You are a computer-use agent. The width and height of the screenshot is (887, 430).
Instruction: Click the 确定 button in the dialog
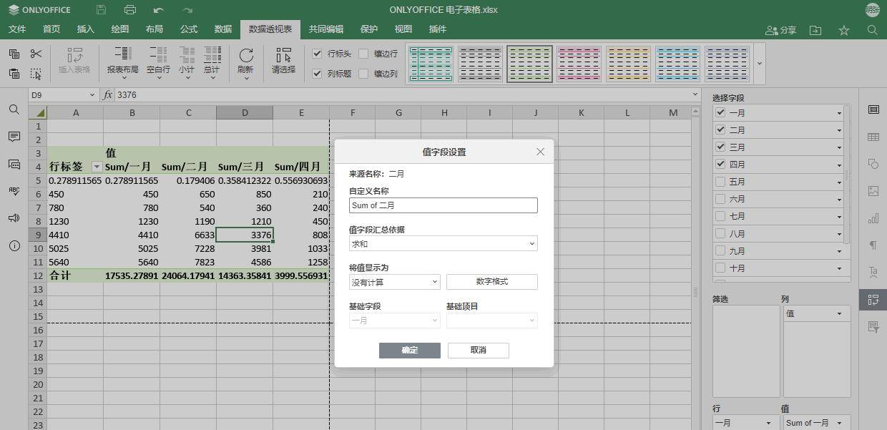pos(409,350)
